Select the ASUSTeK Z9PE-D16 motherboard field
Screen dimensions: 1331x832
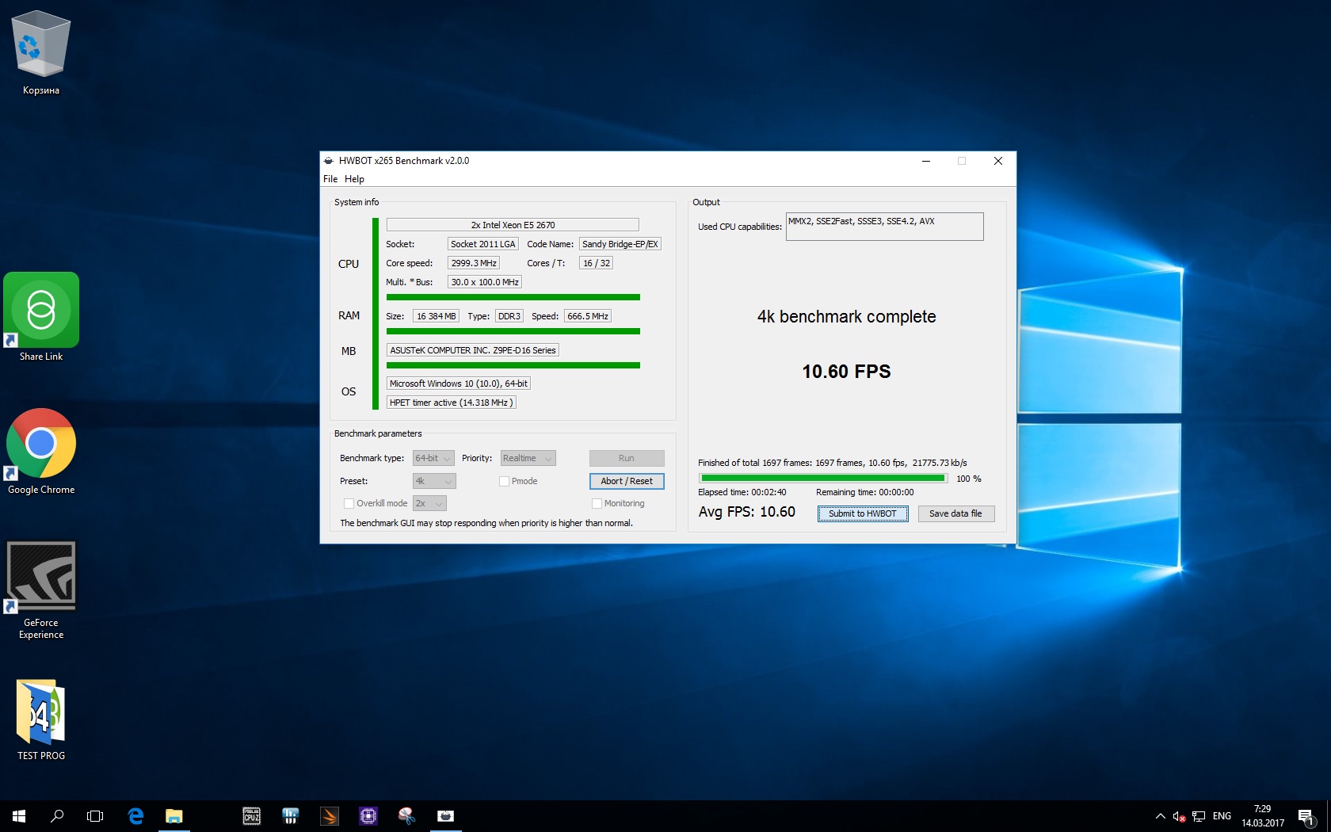click(473, 350)
